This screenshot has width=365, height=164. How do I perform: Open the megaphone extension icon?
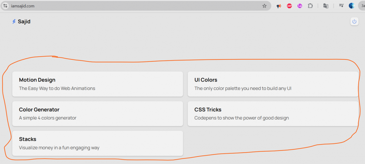[279, 6]
